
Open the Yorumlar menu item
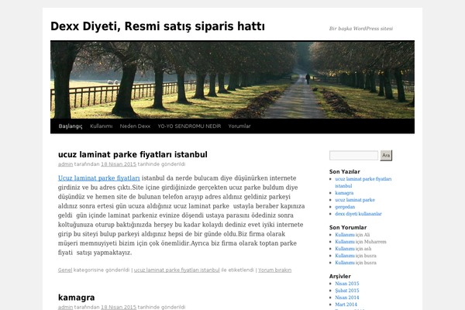239,126
